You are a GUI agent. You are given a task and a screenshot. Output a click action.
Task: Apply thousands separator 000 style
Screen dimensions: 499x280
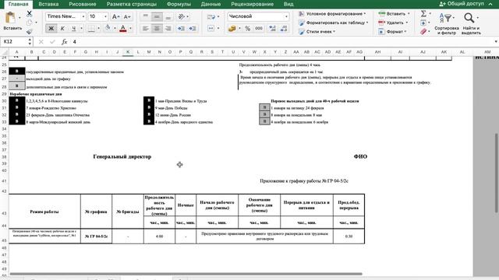[259, 29]
